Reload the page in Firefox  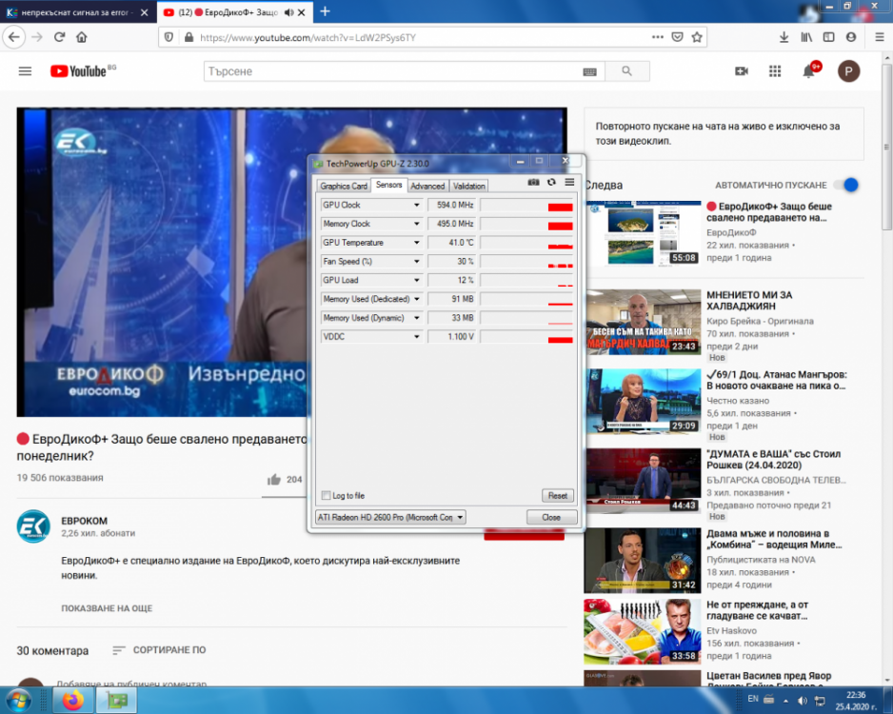click(x=59, y=37)
